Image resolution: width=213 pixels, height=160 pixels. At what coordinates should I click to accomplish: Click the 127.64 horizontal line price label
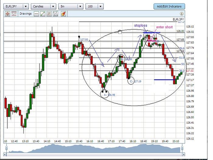pos(180,51)
